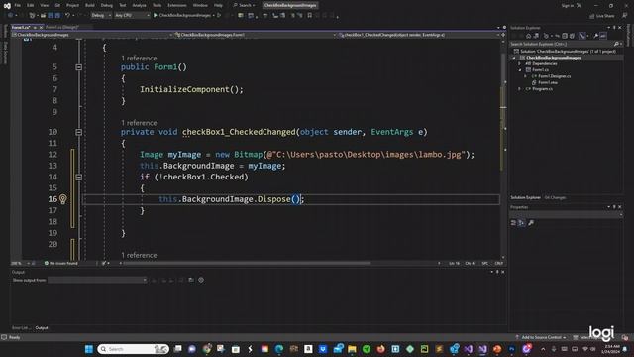Viewport: 634px width, 357px height.
Task: Switch to the Git Changes tab
Action: point(555,198)
